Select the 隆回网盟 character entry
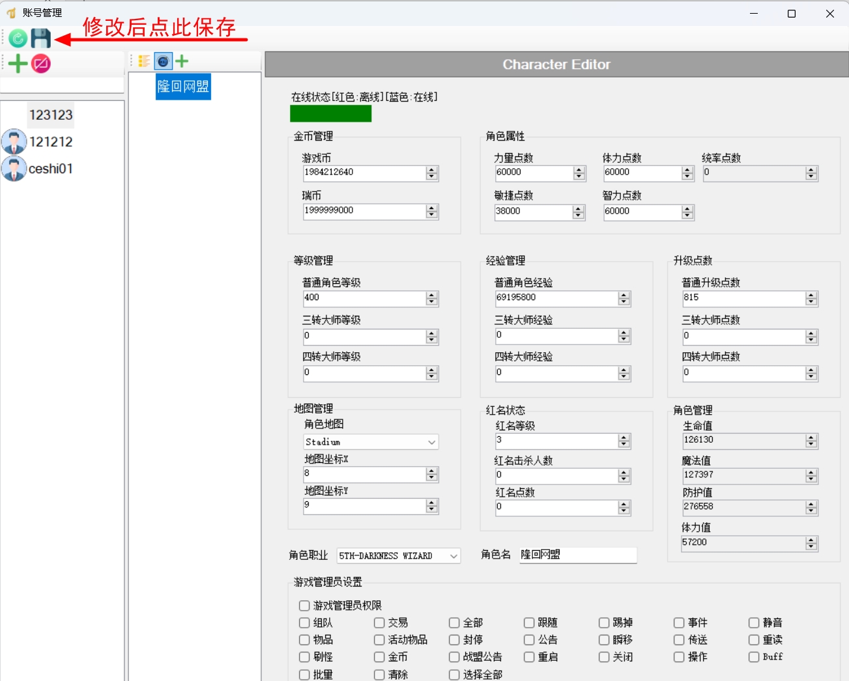Viewport: 849px width, 681px height. pyautogui.click(x=183, y=87)
